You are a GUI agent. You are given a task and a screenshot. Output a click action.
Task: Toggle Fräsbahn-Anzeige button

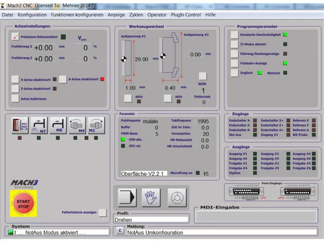click(x=235, y=63)
